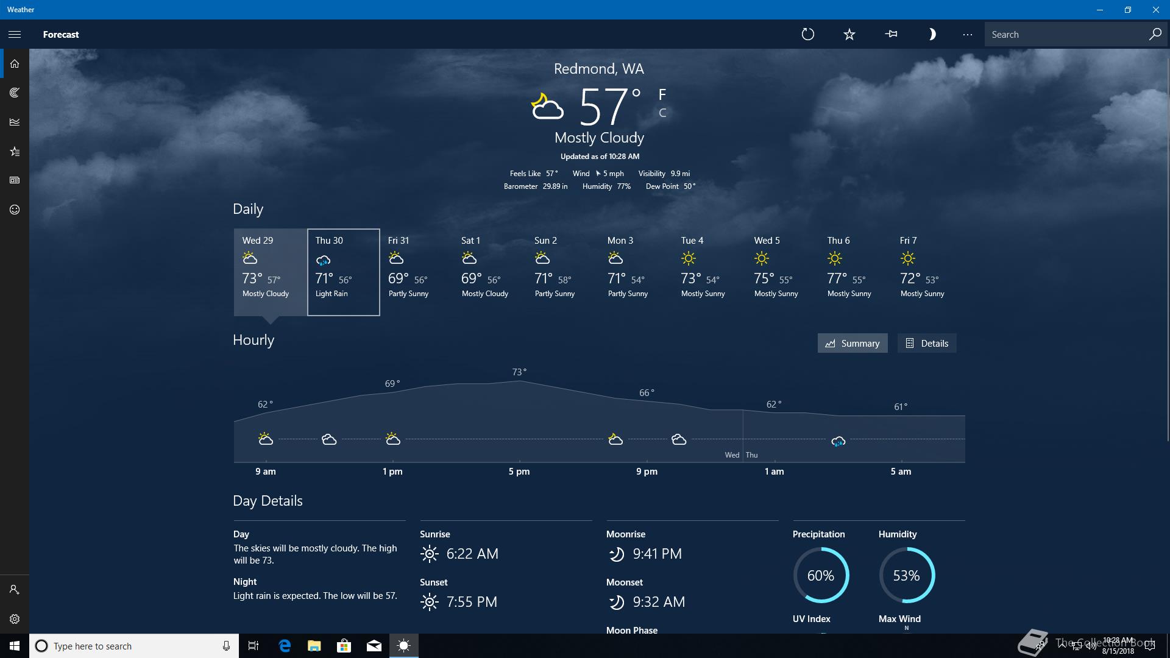Image resolution: width=1170 pixels, height=658 pixels.
Task: Expand the hamburger navigation menu
Action: click(x=15, y=34)
